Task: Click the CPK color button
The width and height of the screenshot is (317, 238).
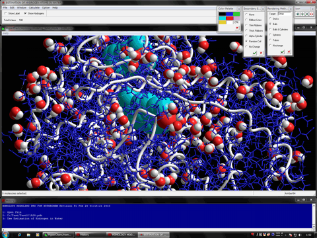Action: click(236, 22)
